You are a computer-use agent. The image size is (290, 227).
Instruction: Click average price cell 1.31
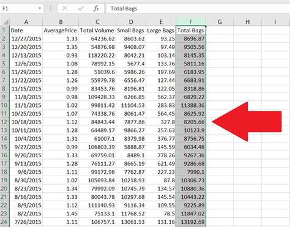tap(61, 139)
